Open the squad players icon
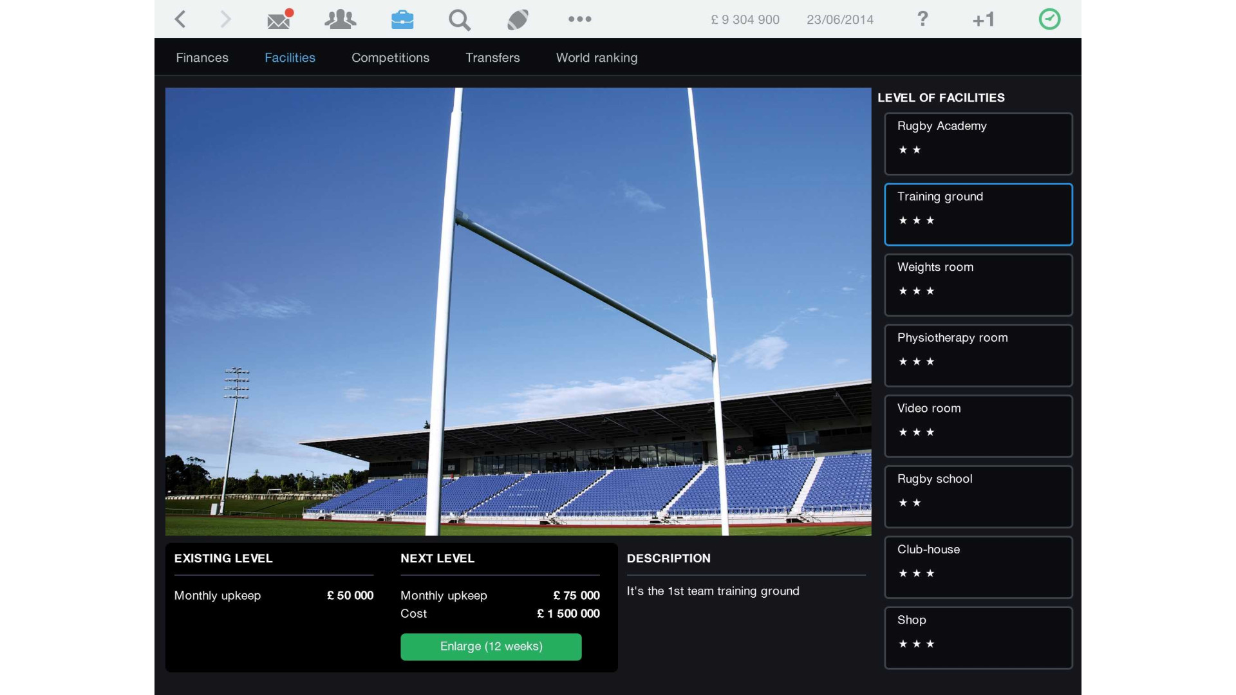The width and height of the screenshot is (1236, 695). pyautogui.click(x=340, y=19)
